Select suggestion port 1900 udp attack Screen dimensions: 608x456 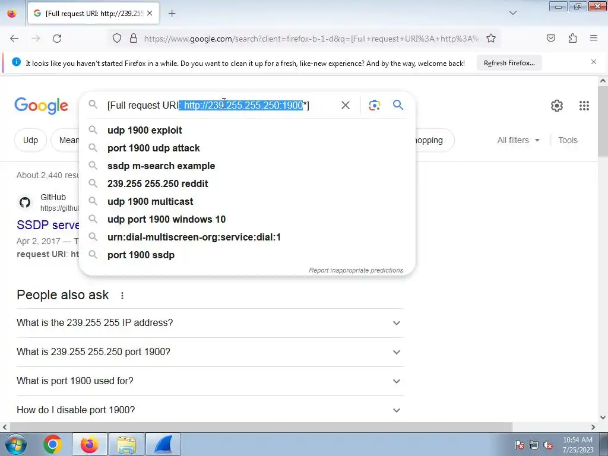coord(246,148)
